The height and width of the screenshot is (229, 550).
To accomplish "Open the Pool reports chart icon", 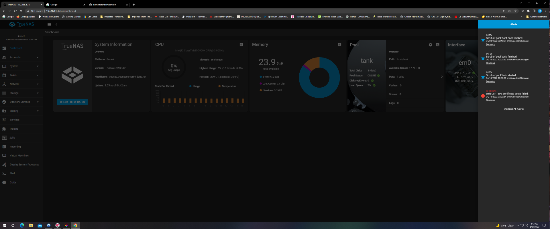I will pos(437,45).
